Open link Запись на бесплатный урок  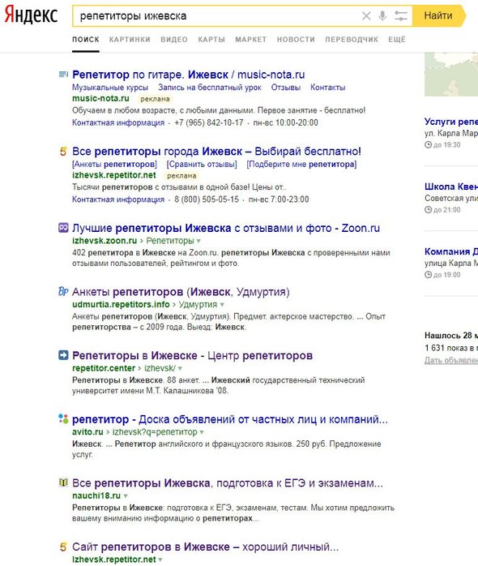[210, 88]
